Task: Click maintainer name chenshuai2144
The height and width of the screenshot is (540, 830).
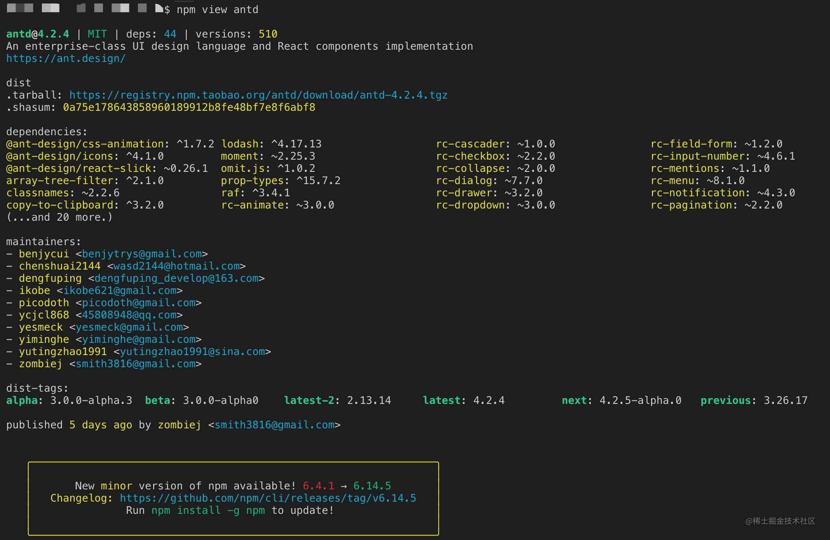Action: coord(60,266)
